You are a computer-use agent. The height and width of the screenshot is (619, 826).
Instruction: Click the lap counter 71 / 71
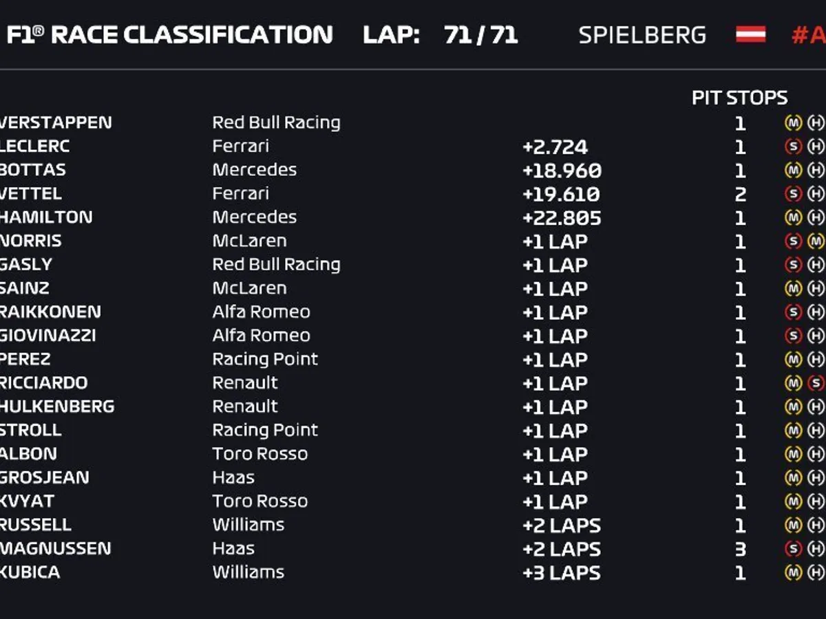[480, 35]
